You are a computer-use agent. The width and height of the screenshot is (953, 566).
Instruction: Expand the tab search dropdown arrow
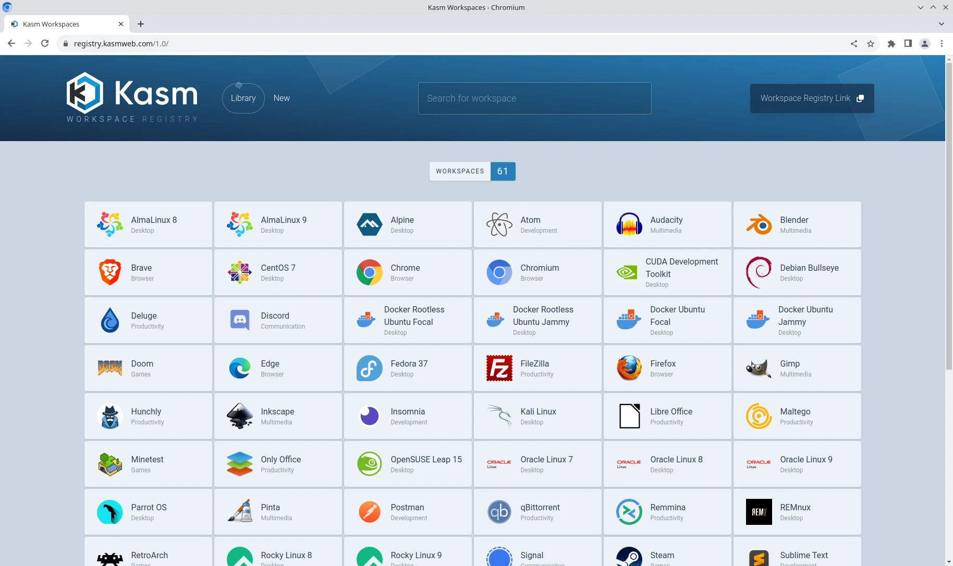click(x=941, y=24)
